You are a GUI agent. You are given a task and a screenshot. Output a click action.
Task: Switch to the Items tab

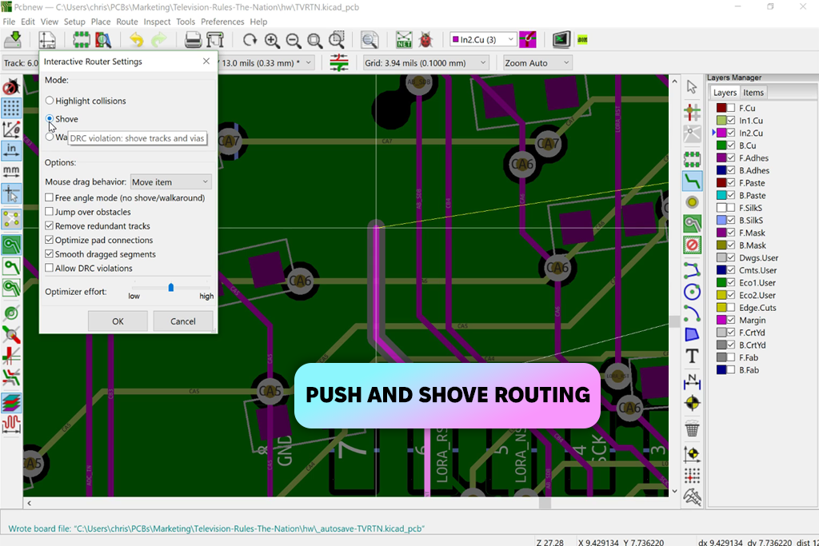click(753, 93)
